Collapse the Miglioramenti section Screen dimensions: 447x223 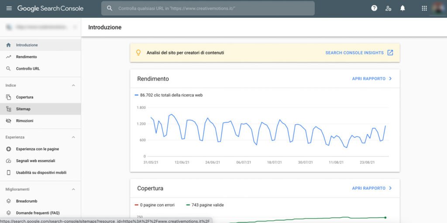(x=73, y=189)
